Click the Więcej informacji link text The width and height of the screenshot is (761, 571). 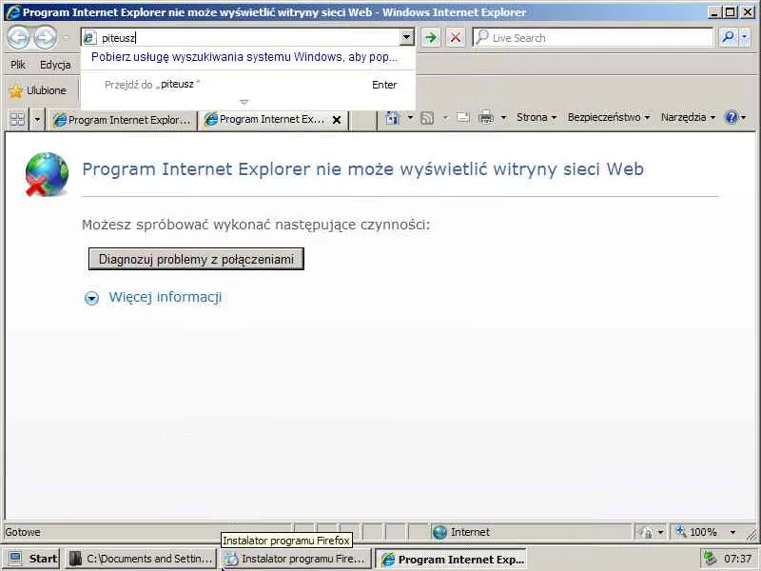(x=165, y=297)
